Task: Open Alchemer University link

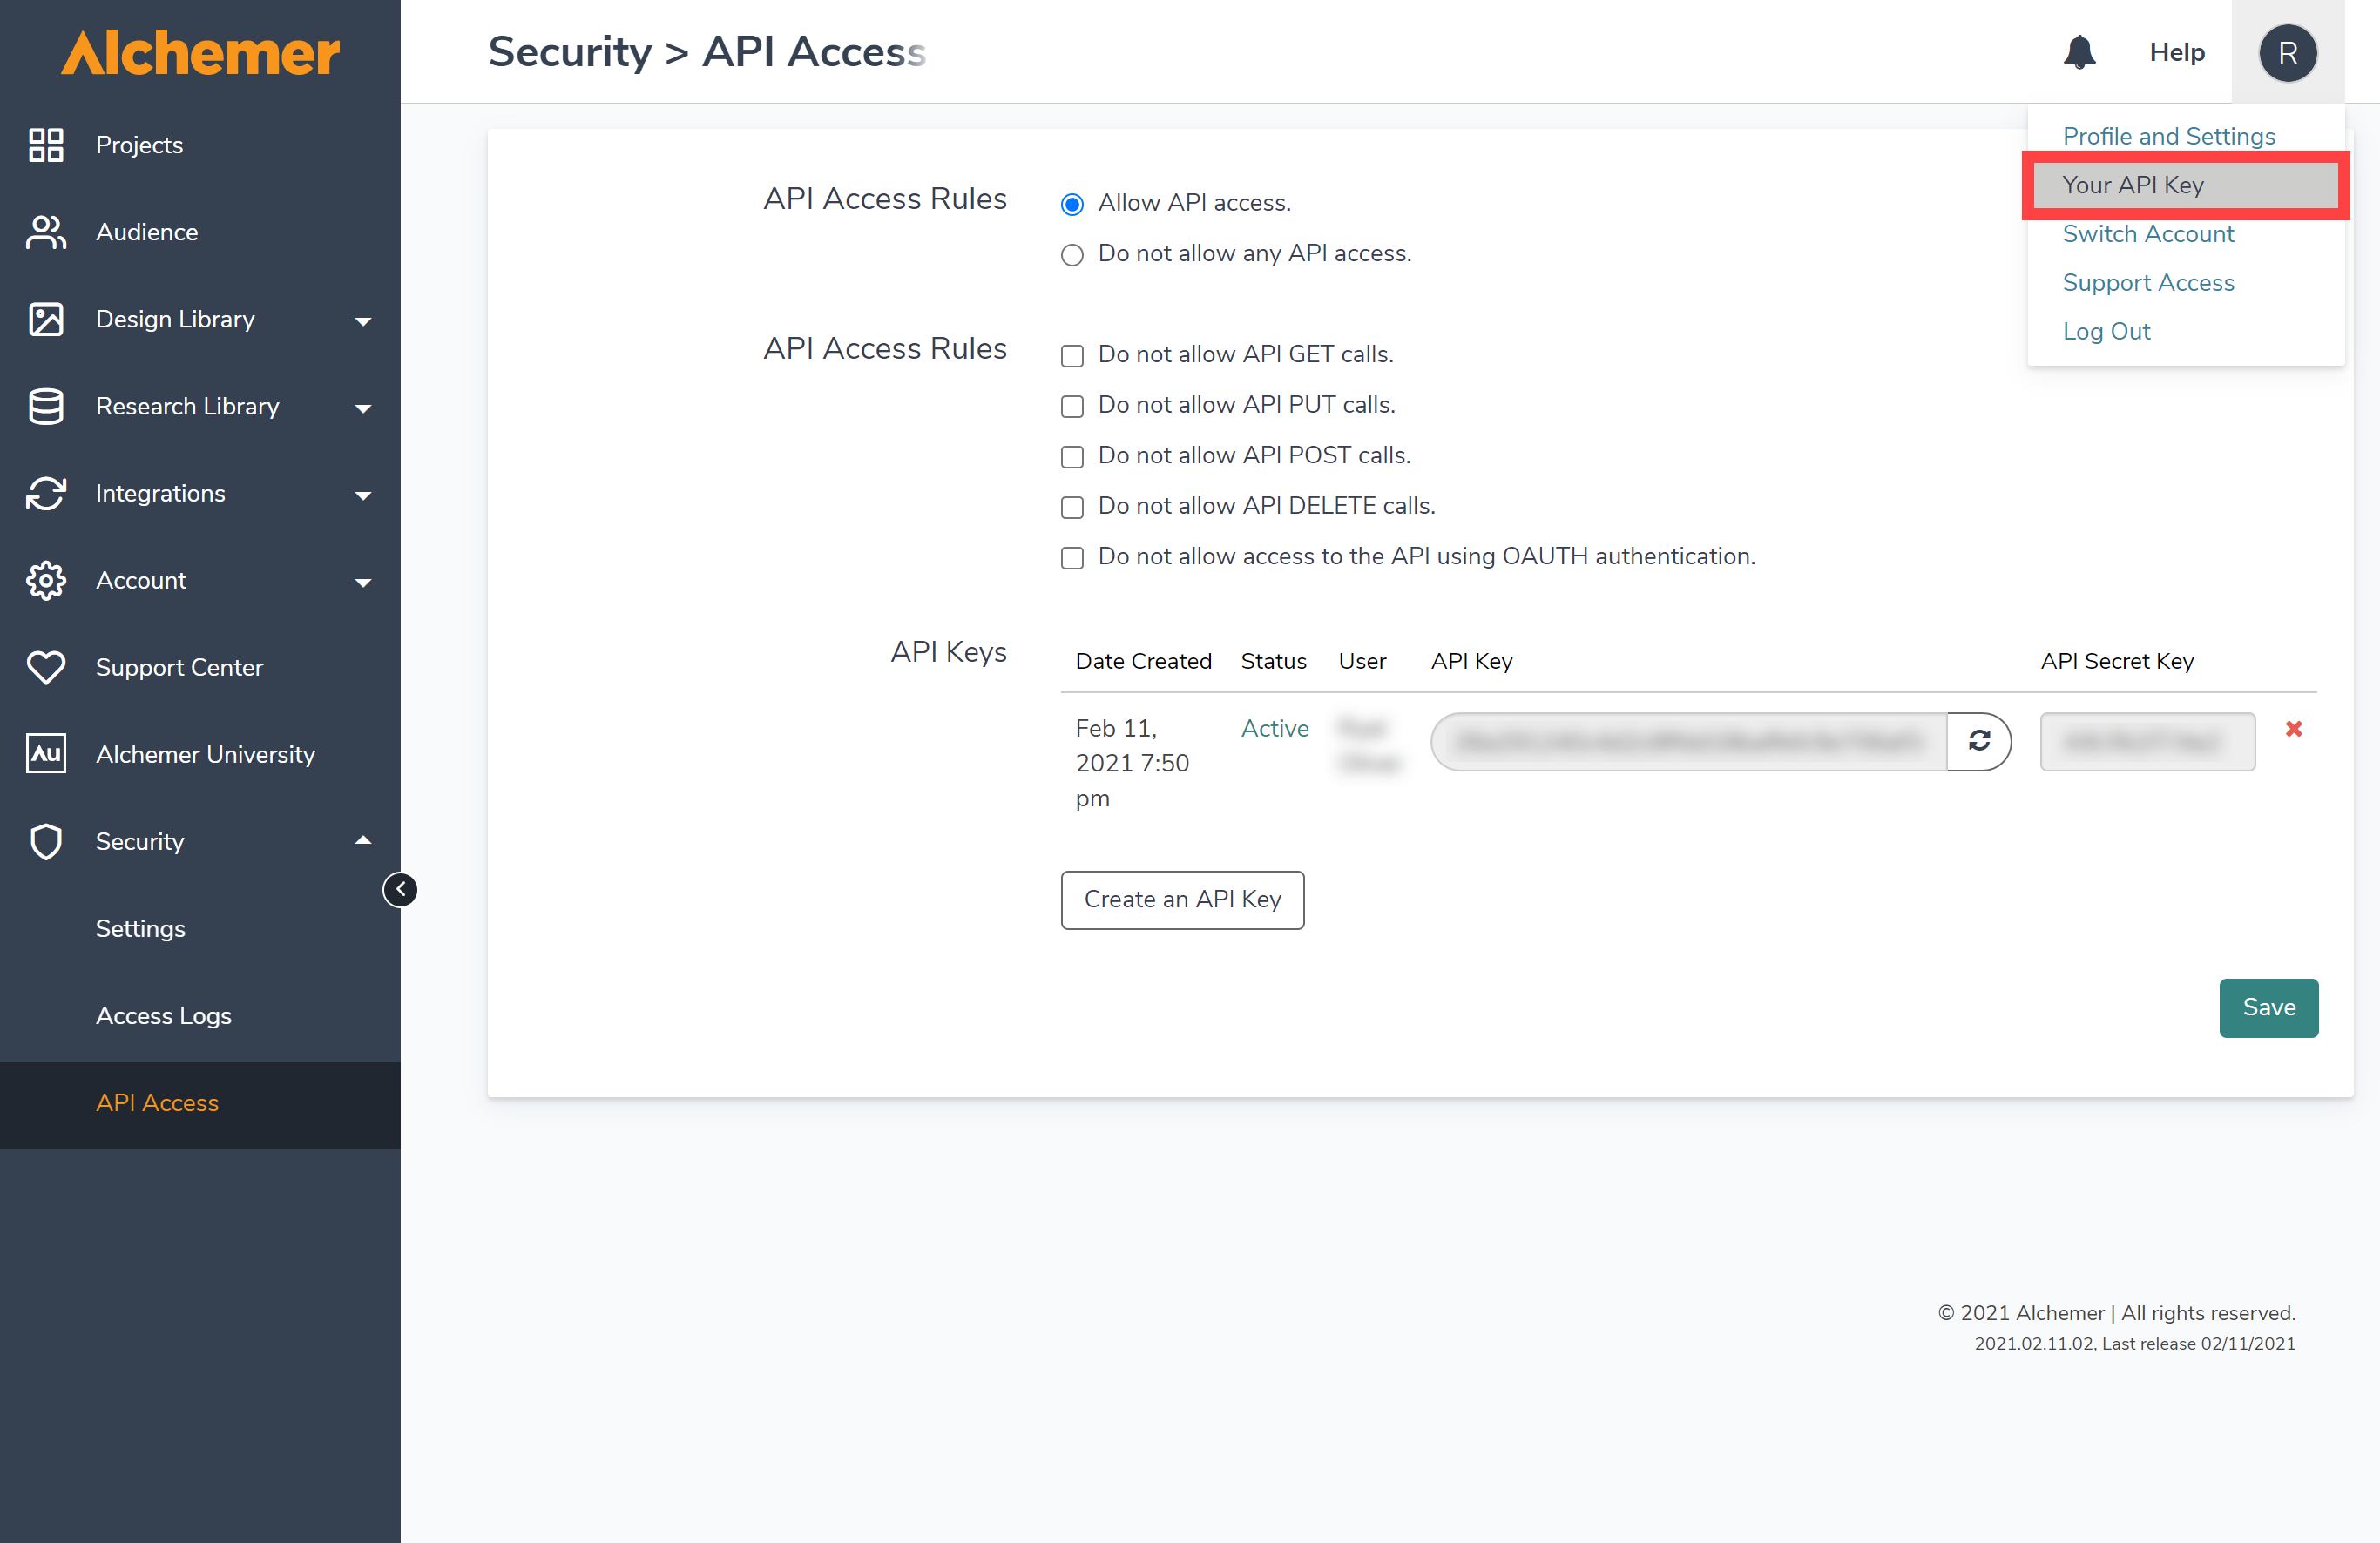Action: coord(205,754)
